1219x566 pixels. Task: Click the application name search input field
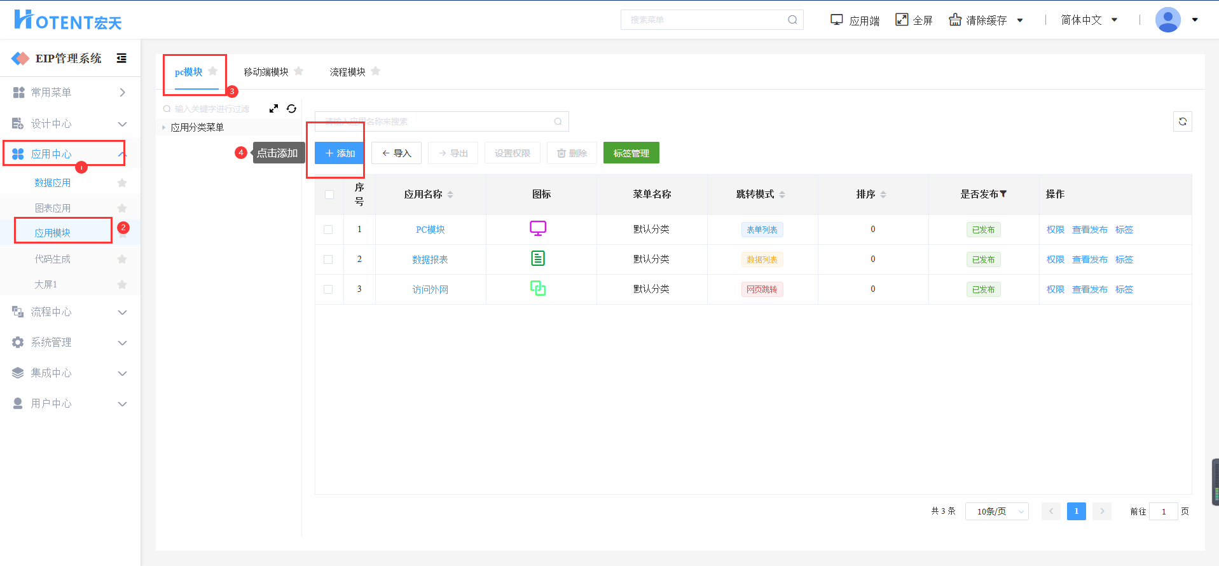point(436,121)
